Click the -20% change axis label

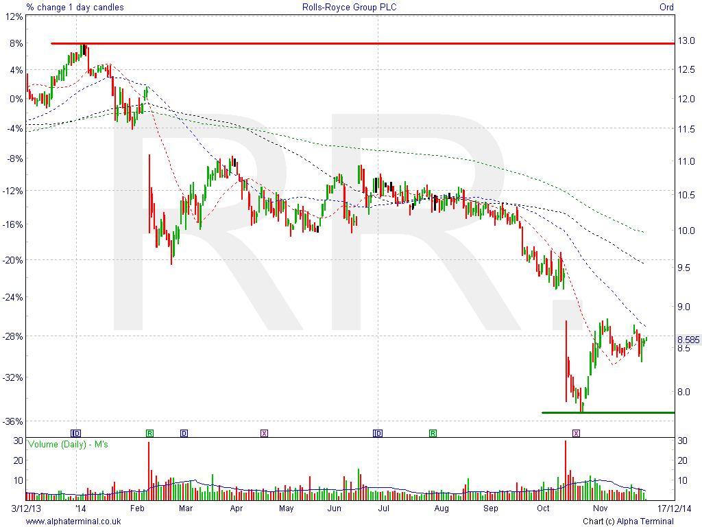point(12,260)
